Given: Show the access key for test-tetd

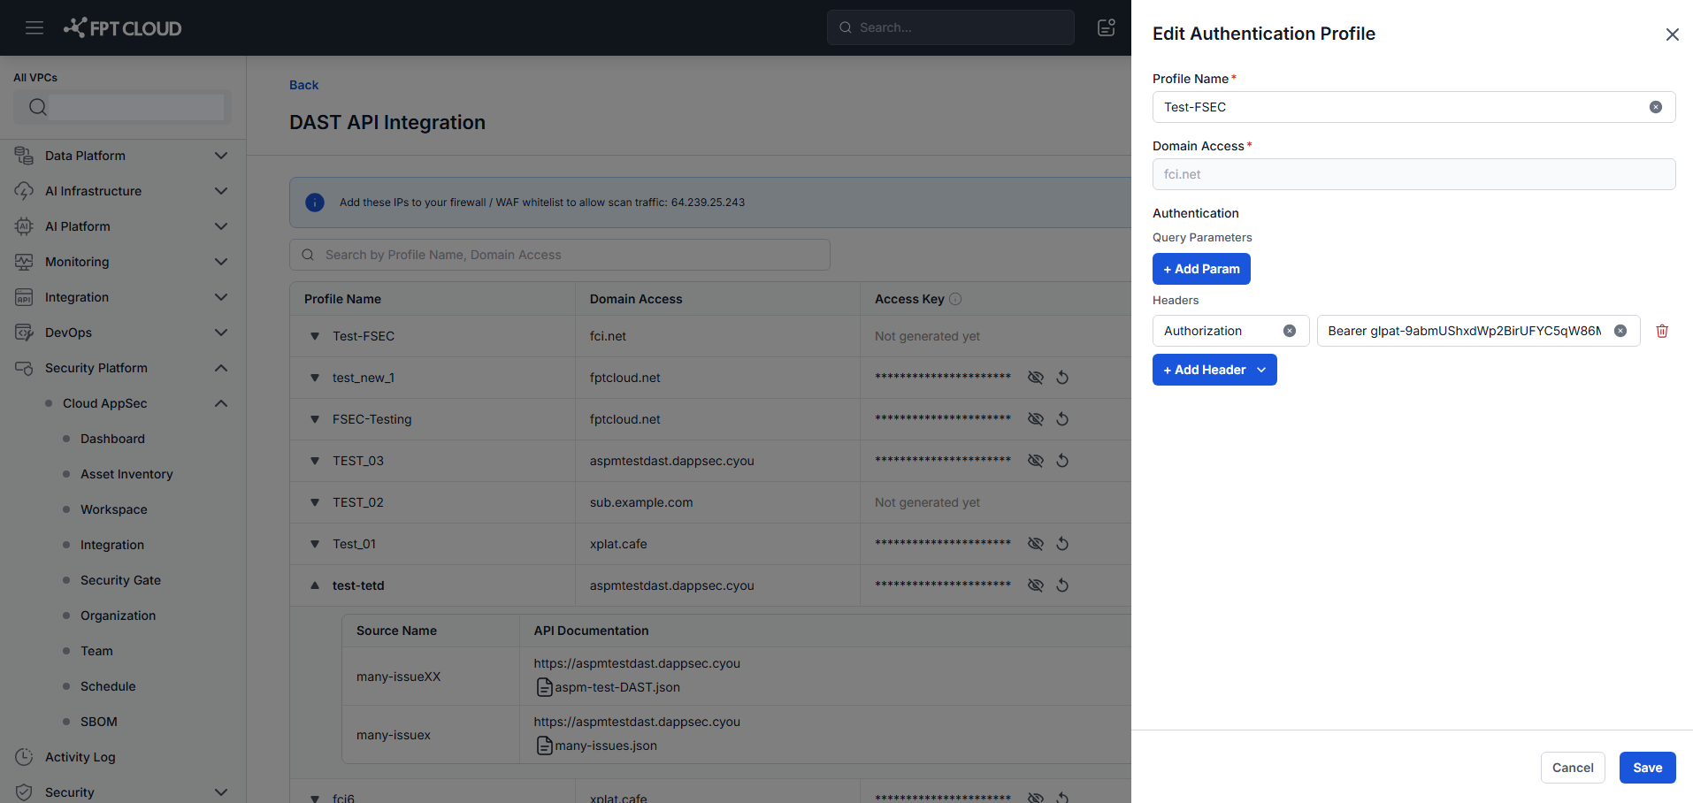Looking at the screenshot, I should (1036, 585).
